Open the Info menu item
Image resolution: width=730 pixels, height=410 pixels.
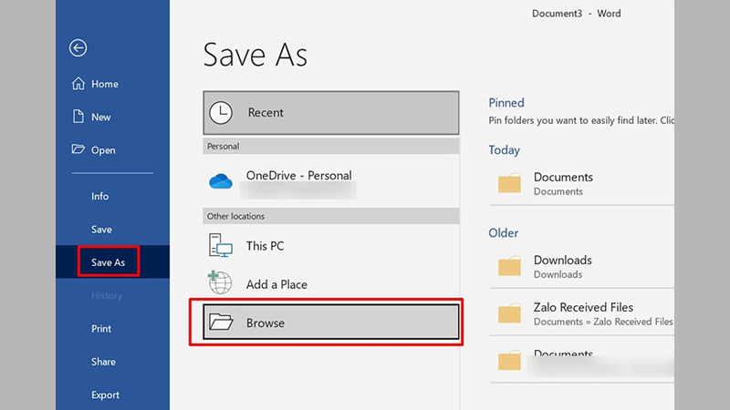(99, 196)
